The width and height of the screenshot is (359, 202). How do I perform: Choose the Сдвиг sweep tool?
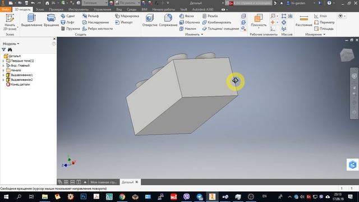click(68, 16)
